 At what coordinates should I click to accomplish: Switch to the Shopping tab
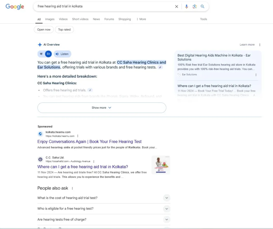pos(125,19)
